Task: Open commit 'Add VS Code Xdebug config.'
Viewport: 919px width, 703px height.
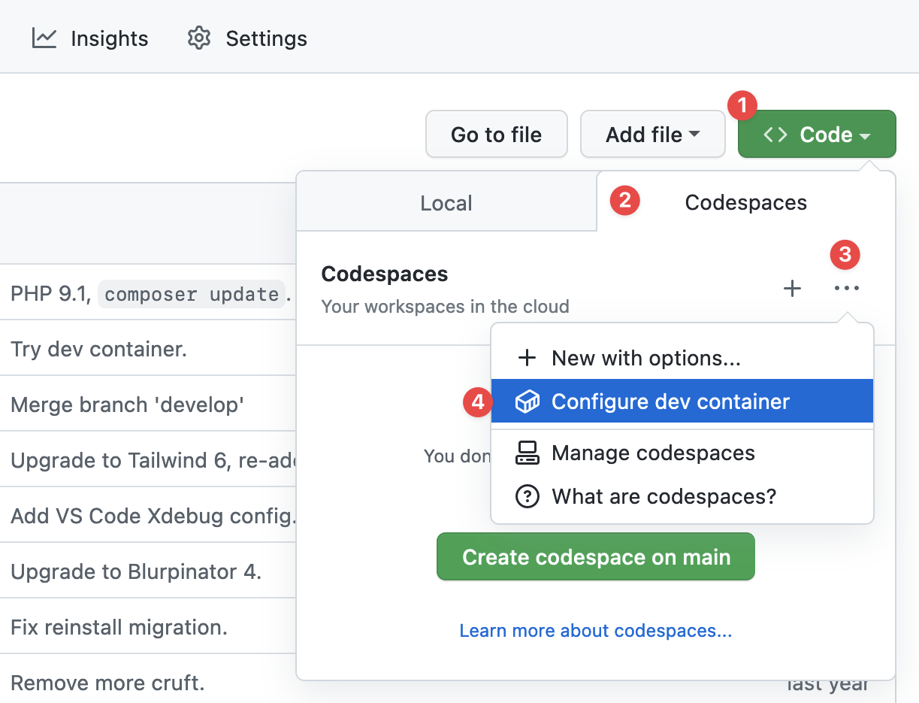Action: (x=153, y=516)
